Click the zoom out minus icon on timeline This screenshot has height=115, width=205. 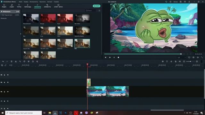tap(184, 61)
